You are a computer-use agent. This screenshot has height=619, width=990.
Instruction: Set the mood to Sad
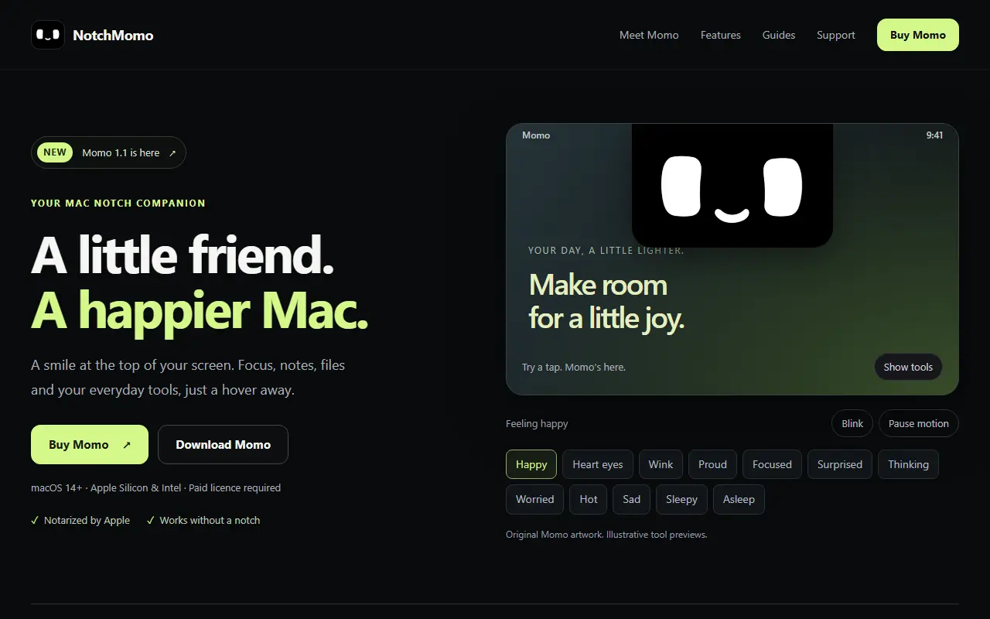tap(632, 499)
